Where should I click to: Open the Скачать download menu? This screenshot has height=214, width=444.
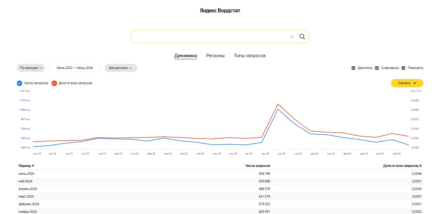[407, 83]
